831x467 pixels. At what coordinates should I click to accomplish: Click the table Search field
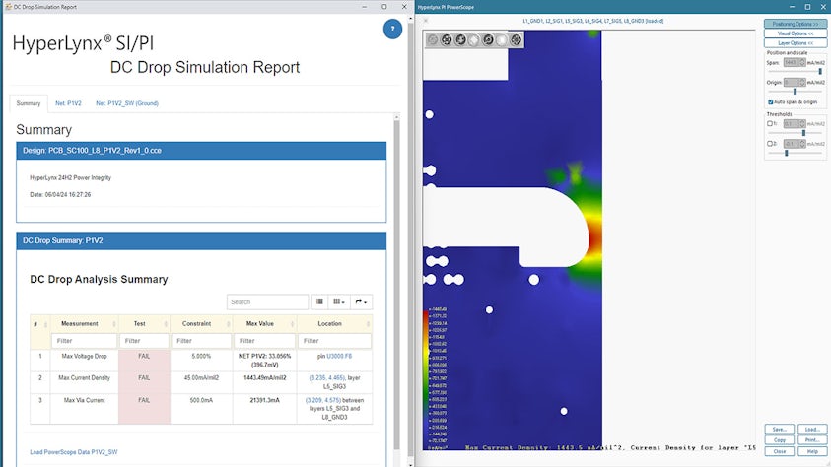[x=268, y=301]
